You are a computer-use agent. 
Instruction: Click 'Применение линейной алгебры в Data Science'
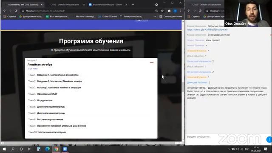pyautogui.click(x=61, y=126)
